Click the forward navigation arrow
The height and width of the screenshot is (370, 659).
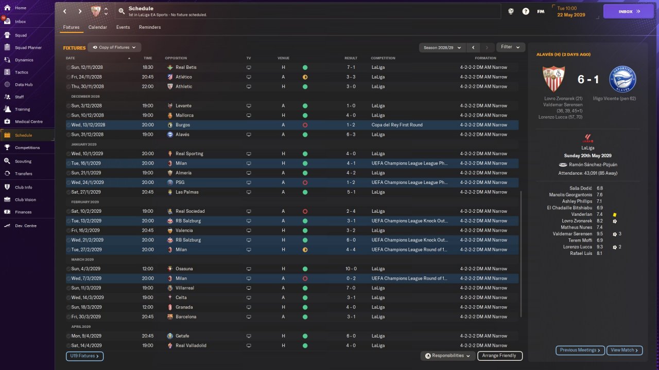click(x=80, y=11)
